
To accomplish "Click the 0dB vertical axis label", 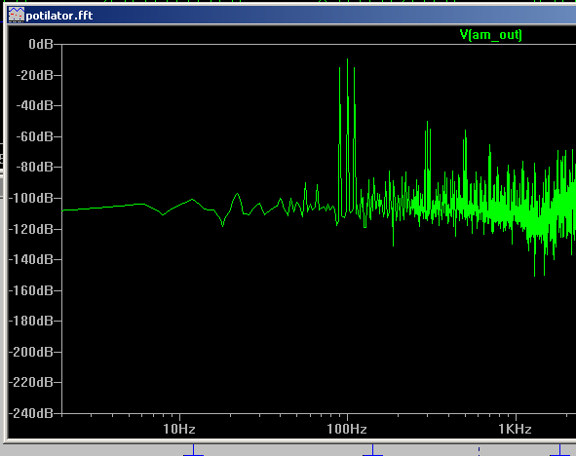I will [41, 44].
